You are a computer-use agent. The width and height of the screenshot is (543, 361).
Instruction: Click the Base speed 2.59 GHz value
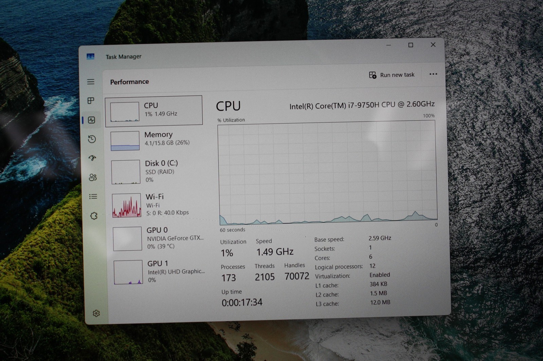point(380,238)
